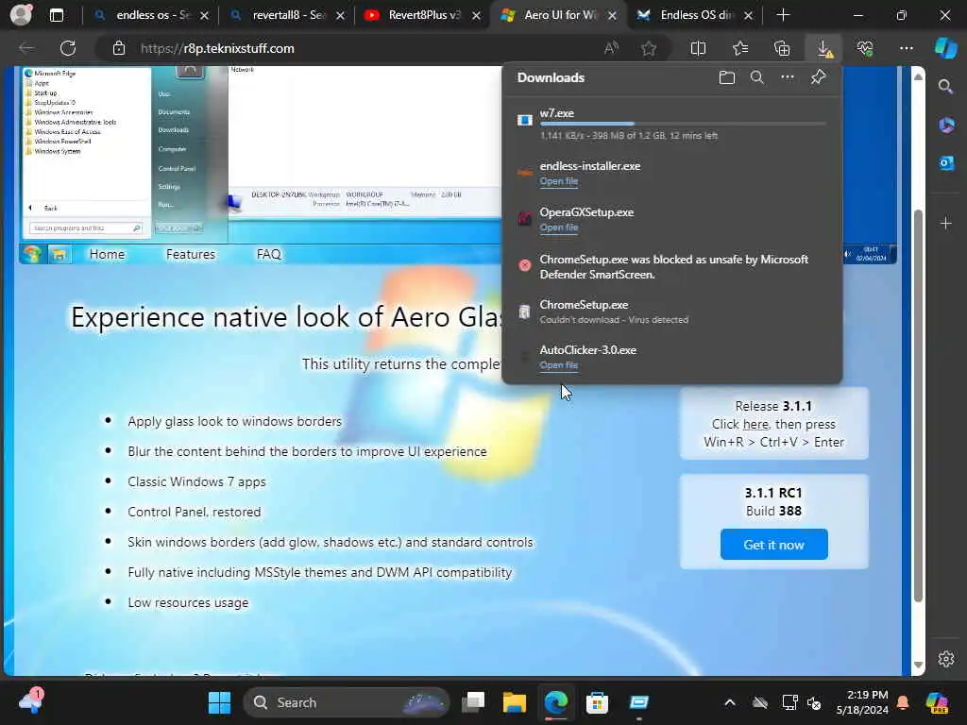Open notifications bell in system tray

click(903, 702)
